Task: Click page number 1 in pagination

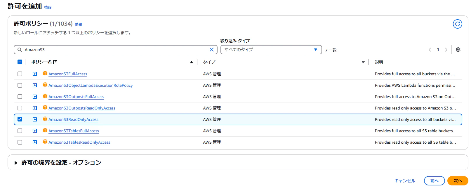Action: [438, 50]
